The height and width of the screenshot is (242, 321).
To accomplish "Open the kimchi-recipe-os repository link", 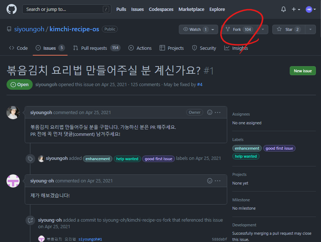I will click(x=74, y=29).
